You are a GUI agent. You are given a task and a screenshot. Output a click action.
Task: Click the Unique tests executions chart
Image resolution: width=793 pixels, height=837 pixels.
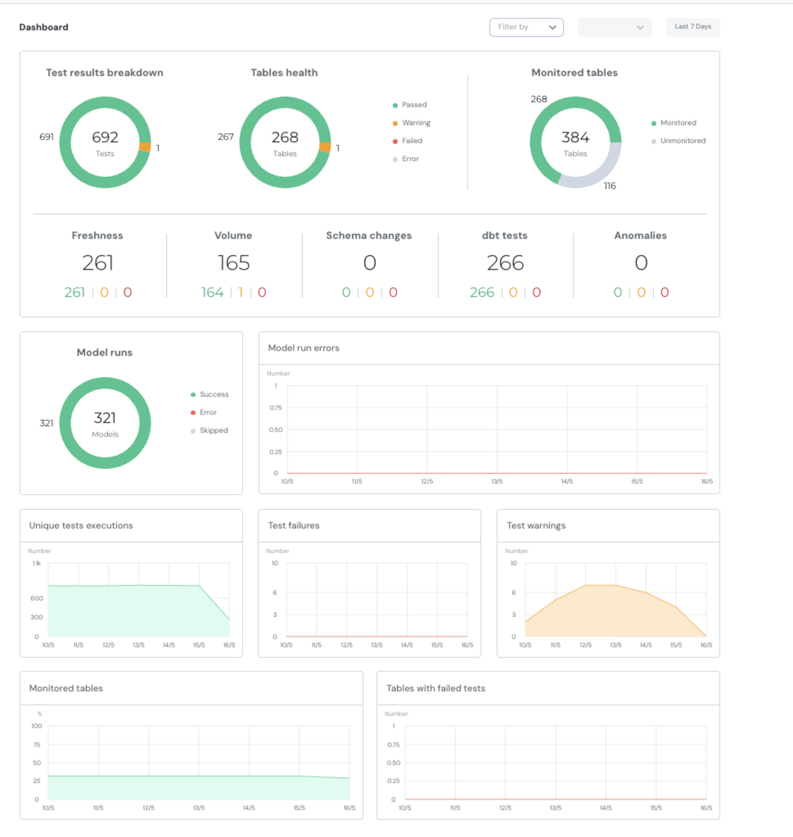pos(138,610)
